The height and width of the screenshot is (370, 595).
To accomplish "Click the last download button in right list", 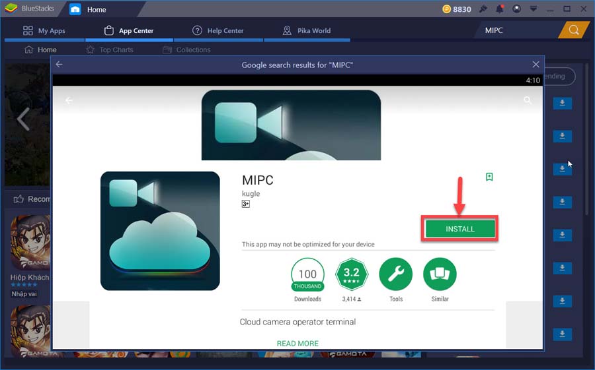I will tap(563, 334).
